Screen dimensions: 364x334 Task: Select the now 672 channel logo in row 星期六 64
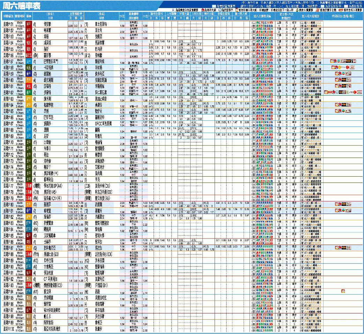click(x=346, y=105)
